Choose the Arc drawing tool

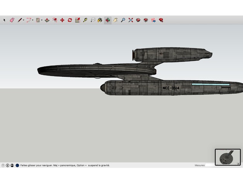point(29,20)
